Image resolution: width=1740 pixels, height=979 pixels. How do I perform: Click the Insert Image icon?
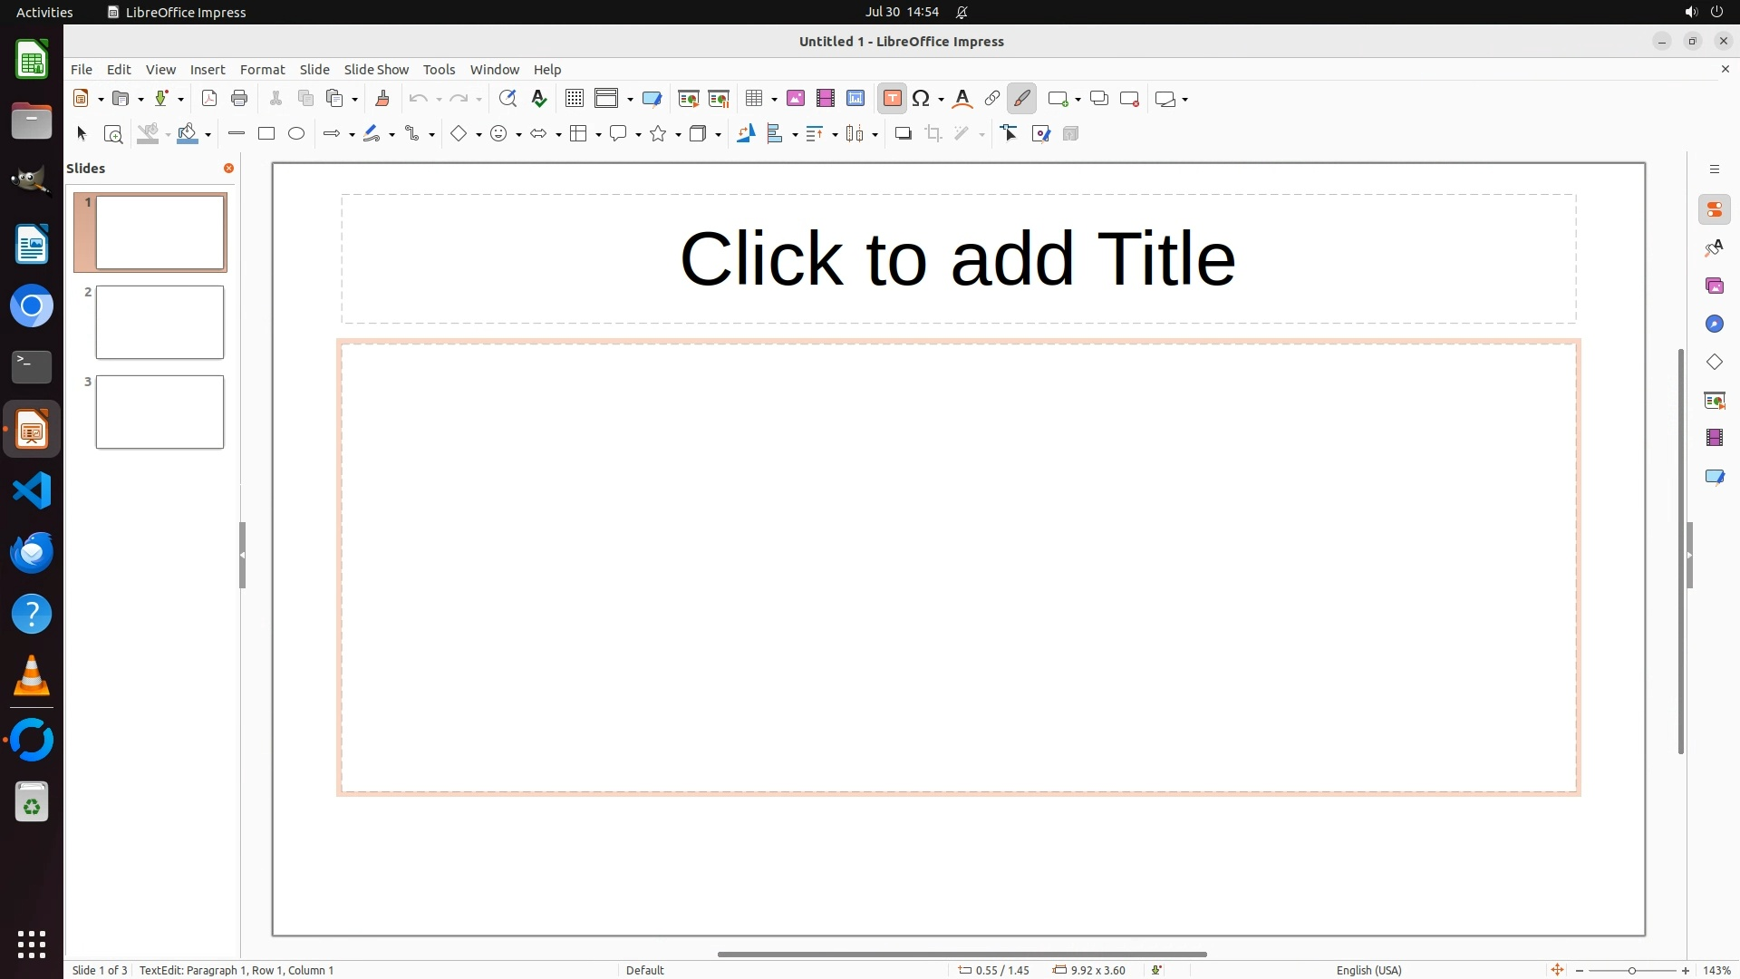(x=796, y=99)
